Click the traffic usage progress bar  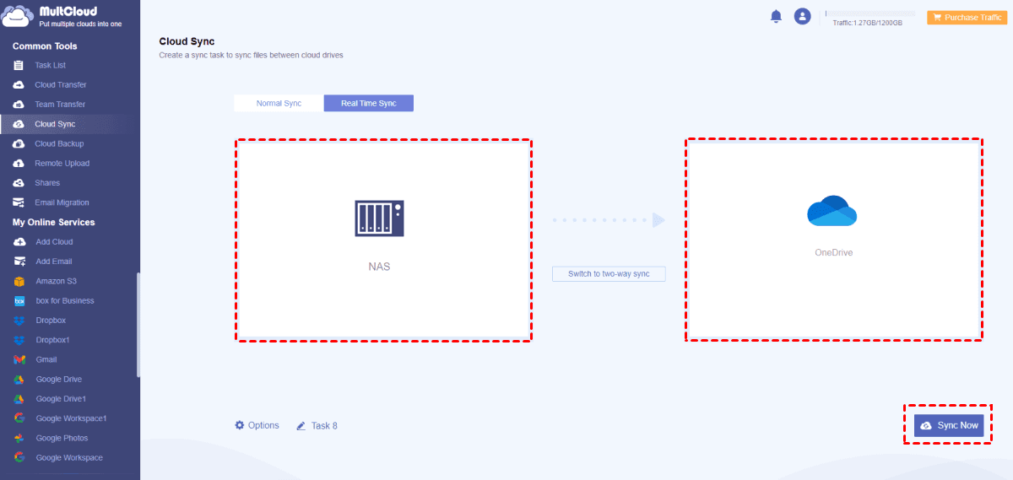[870, 13]
